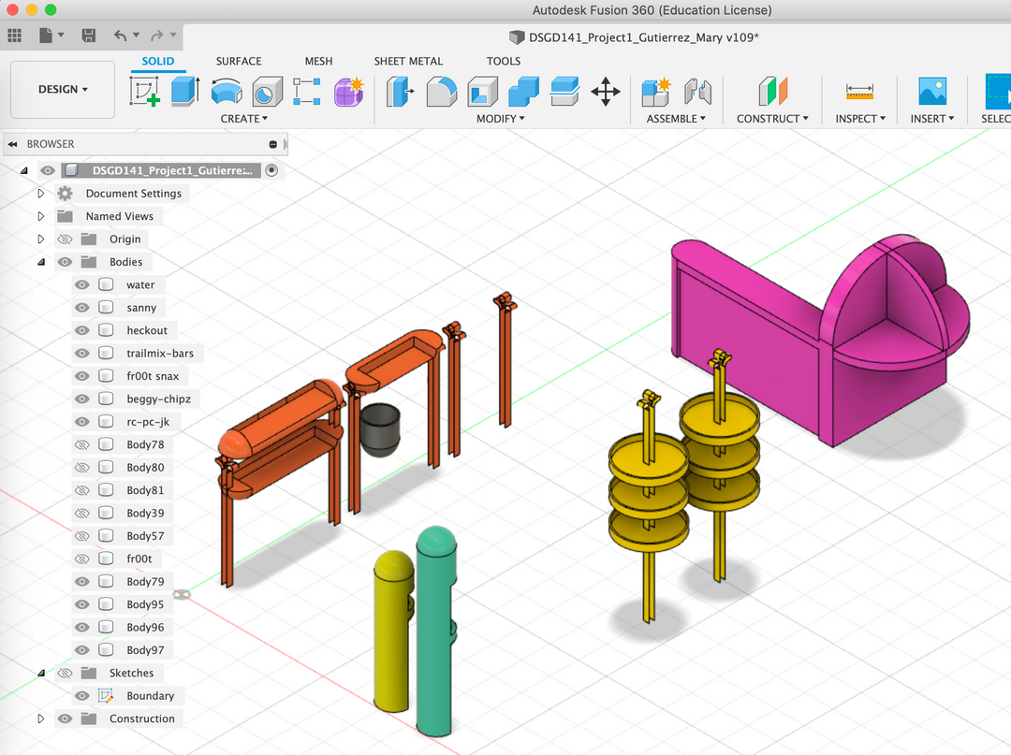Open the DESIGN workspace button
Image resolution: width=1011 pixels, height=755 pixels.
[63, 90]
